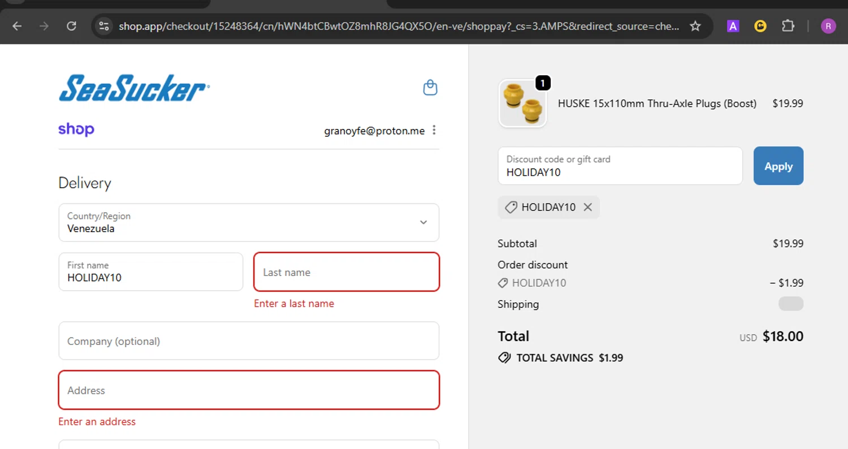Viewport: 848px width, 449px height.
Task: Open the Chrome profile avatar R
Action: [x=828, y=26]
